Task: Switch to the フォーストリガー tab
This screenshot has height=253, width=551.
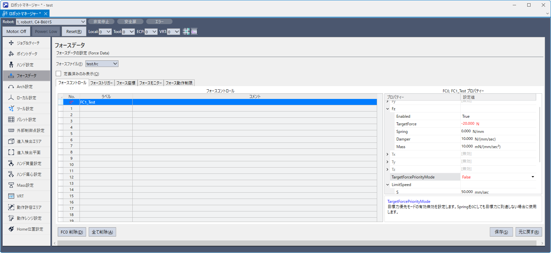Action: click(102, 83)
